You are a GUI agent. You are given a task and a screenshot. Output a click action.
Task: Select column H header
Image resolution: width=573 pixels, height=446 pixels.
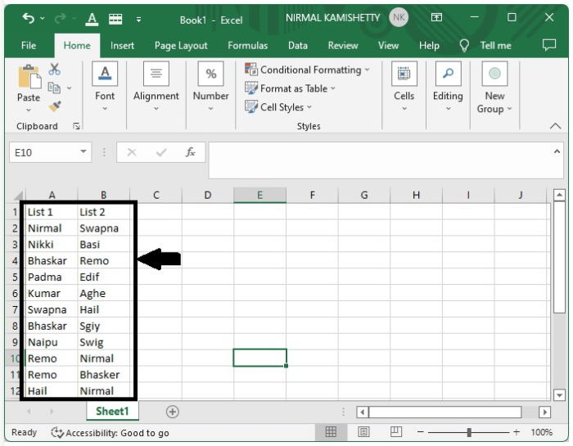coord(416,196)
